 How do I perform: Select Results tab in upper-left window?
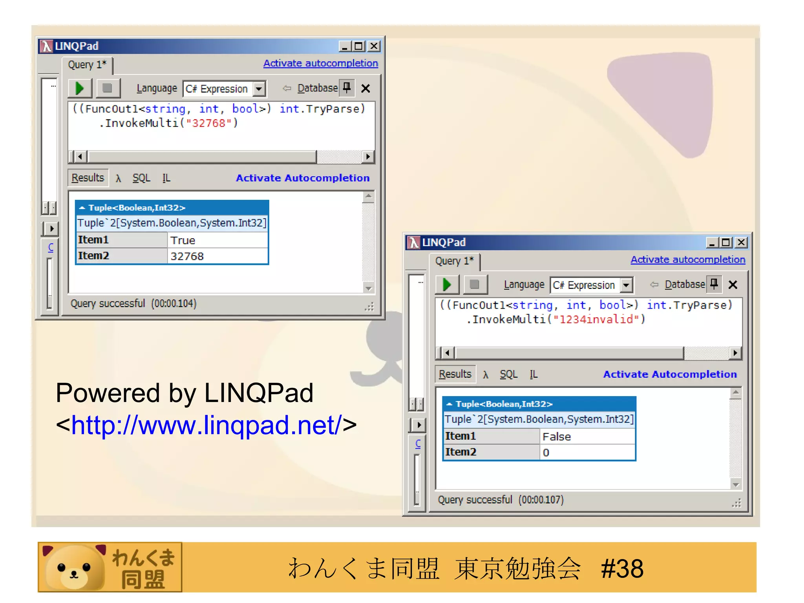(x=88, y=178)
